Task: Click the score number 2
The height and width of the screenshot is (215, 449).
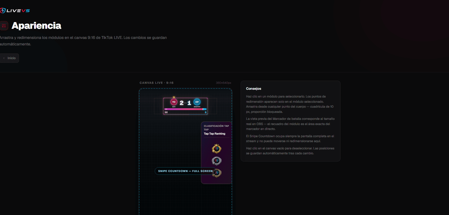Action: click(182, 103)
